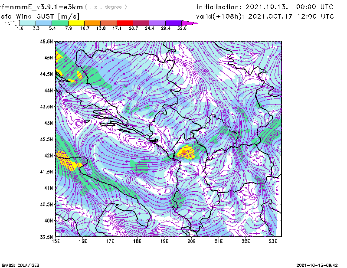Image resolution: width=347 pixels, height=268 pixels.
Task: Click the '22E' longitude label
Action: click(x=246, y=241)
